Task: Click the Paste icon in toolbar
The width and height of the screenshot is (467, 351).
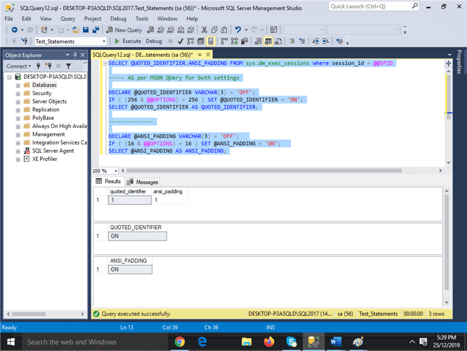Action: click(224, 30)
